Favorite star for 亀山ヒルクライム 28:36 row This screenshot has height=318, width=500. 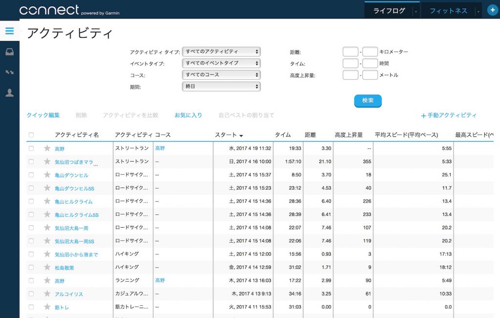tap(47, 201)
